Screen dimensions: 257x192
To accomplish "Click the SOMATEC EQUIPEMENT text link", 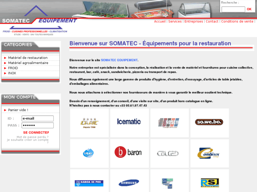I will [x=119, y=60].
